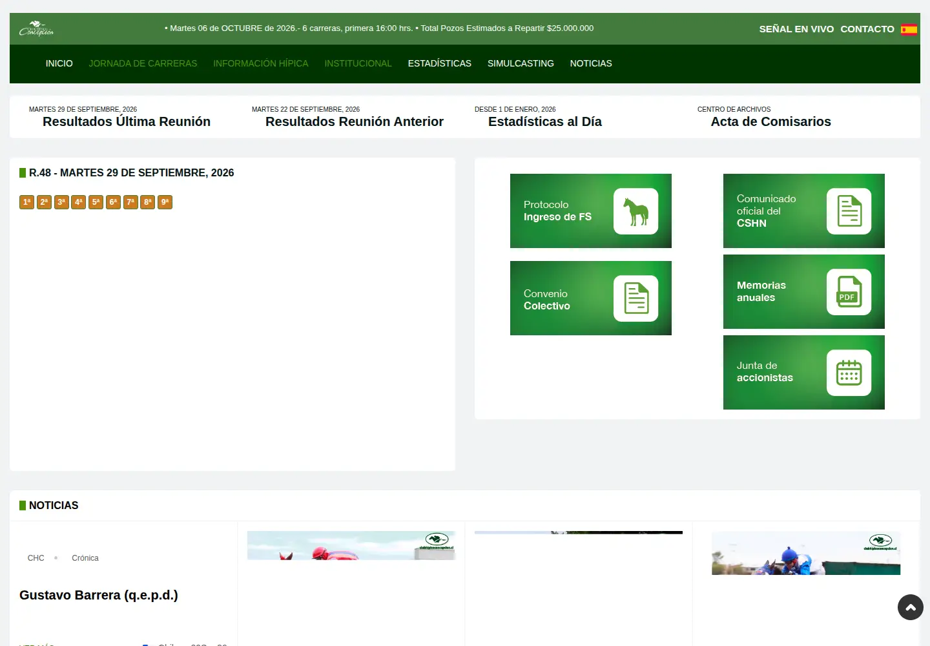Open news thumbnail with red jockey
This screenshot has height=646, width=930.
pyautogui.click(x=351, y=545)
